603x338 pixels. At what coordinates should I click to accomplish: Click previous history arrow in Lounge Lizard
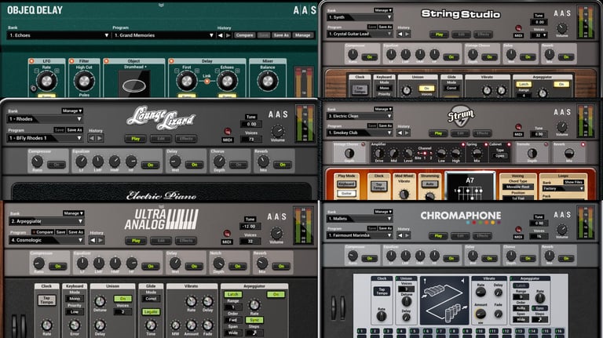point(93,138)
